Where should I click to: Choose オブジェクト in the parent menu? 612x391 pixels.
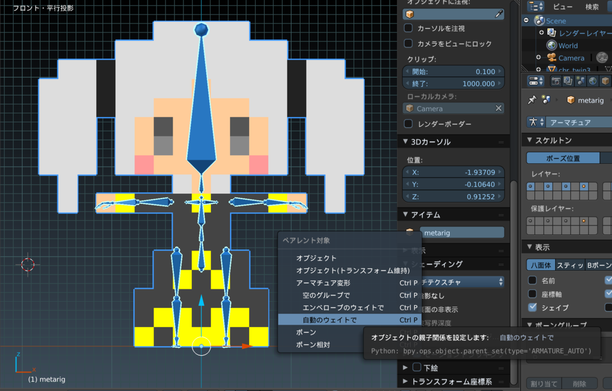350,258
